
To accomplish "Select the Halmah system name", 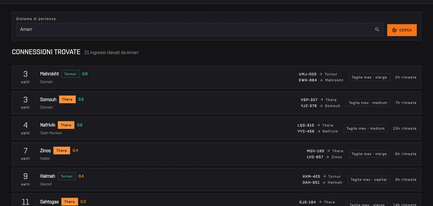I will coord(48,176).
